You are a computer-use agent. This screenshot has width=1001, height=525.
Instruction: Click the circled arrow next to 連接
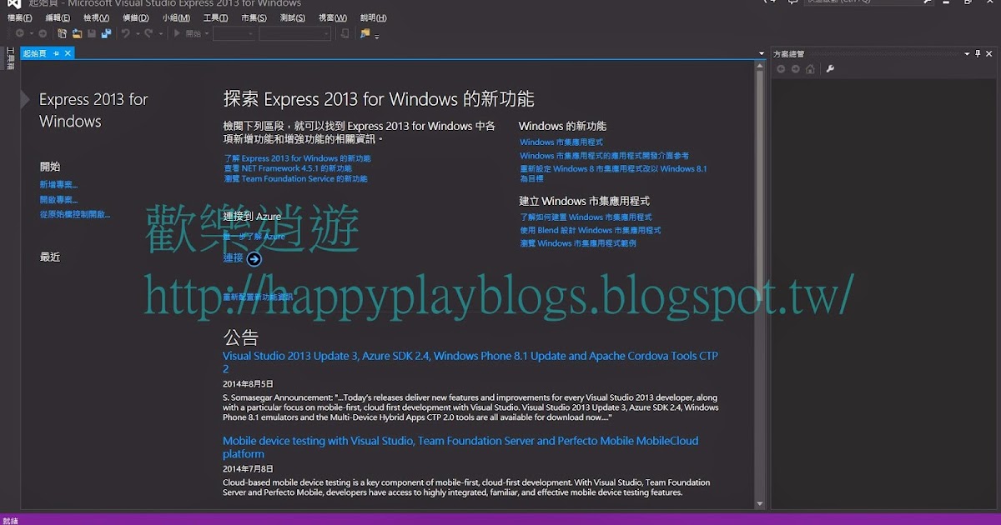[x=254, y=258]
